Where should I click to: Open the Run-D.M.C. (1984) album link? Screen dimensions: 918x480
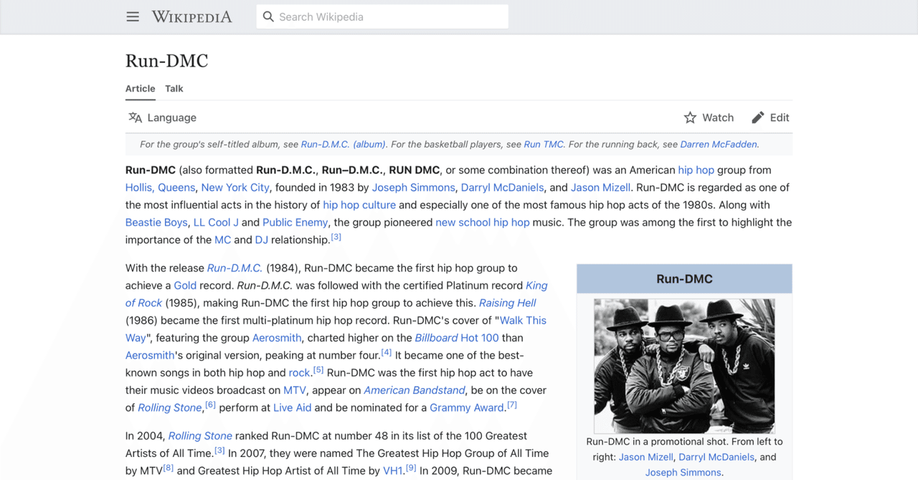[235, 268]
